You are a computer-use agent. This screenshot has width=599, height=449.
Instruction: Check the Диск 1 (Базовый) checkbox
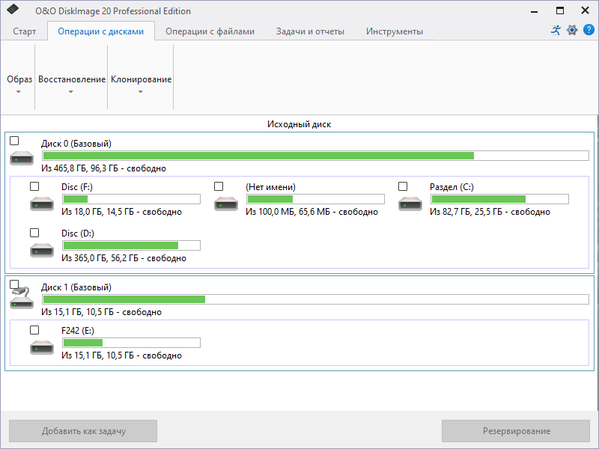14,284
